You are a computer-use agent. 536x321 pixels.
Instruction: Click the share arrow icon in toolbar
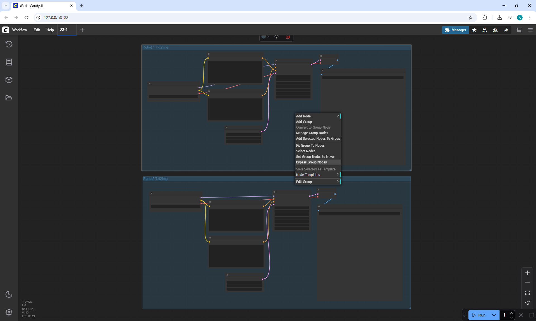tap(506, 30)
